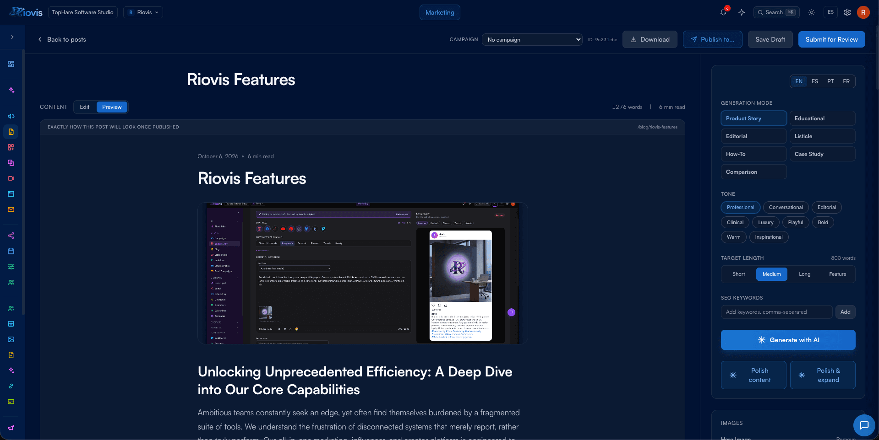Focus the SEO keywords input field

(776, 312)
